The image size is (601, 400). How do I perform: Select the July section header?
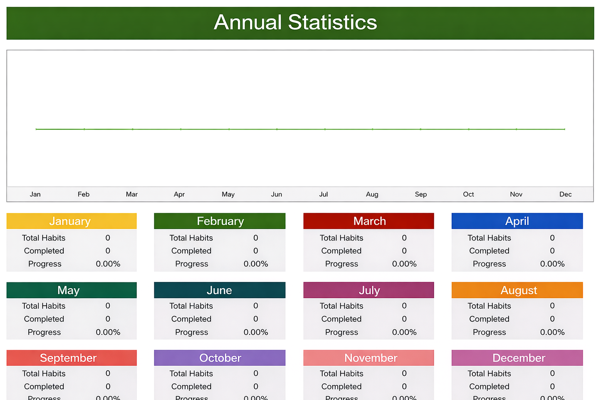tap(369, 290)
